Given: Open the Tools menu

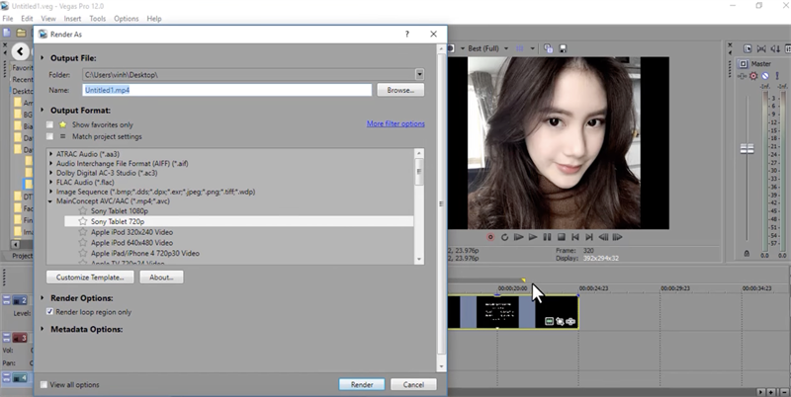Looking at the screenshot, I should tap(98, 18).
